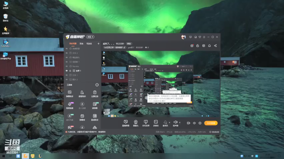The image size is (284, 159).
Task: Switch to the second scene tab
Action: (x=82, y=43)
